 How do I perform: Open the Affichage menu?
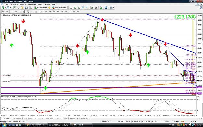point(14,4)
